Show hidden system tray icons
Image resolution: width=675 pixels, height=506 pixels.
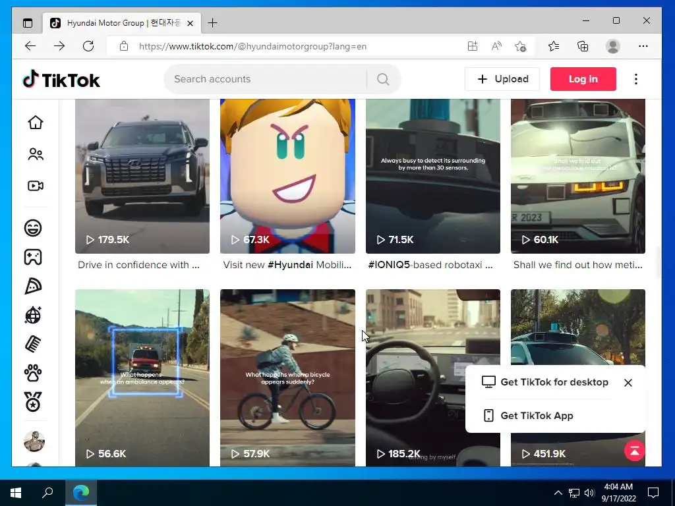click(558, 493)
